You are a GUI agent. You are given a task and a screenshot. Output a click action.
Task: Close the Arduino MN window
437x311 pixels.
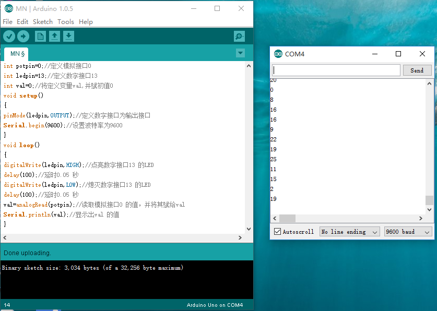tap(241, 9)
